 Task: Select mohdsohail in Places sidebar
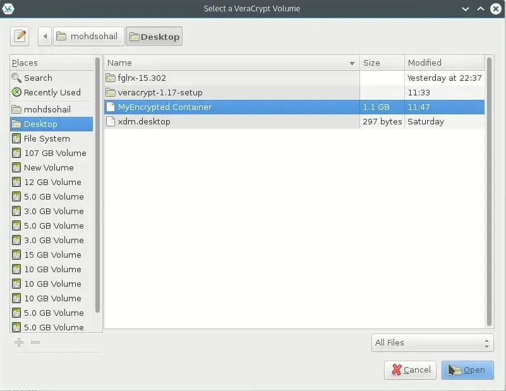(52, 109)
